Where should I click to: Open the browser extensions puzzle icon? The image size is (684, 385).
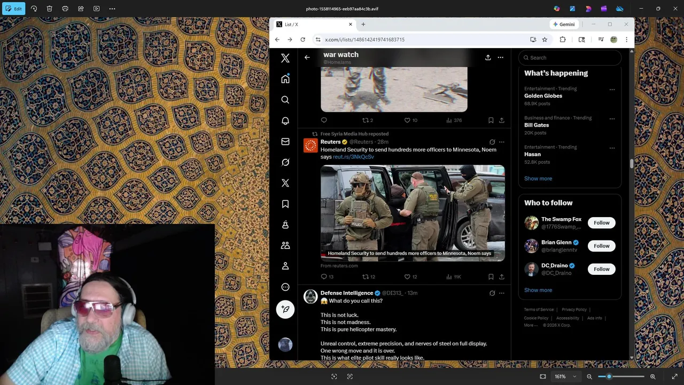563,40
